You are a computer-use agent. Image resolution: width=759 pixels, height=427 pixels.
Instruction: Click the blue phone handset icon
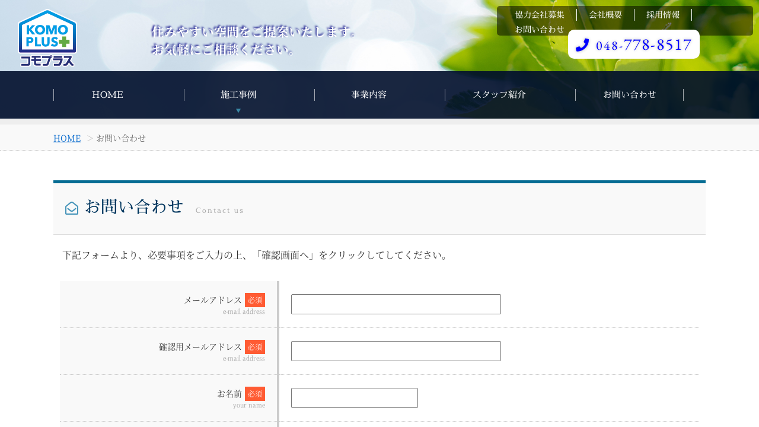(x=582, y=45)
